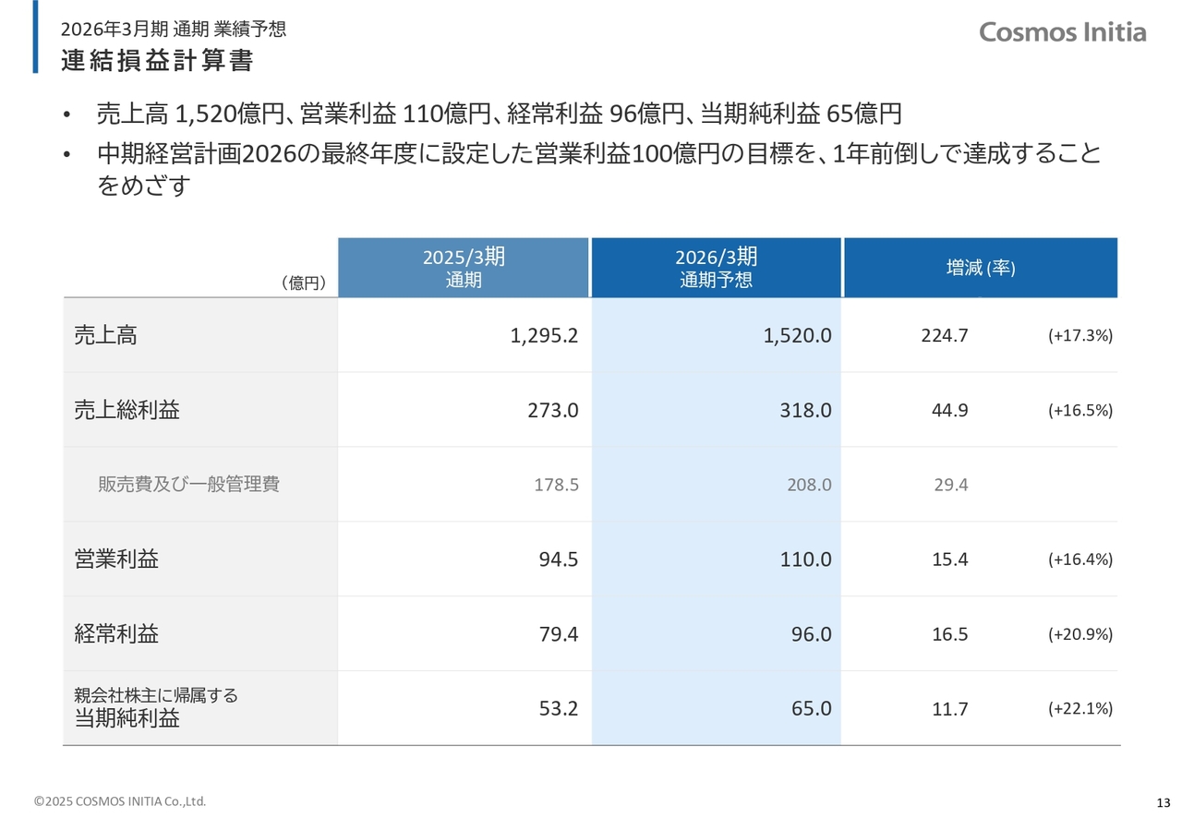Select the 経常利益 row label
1182x818 pixels.
pos(116,633)
